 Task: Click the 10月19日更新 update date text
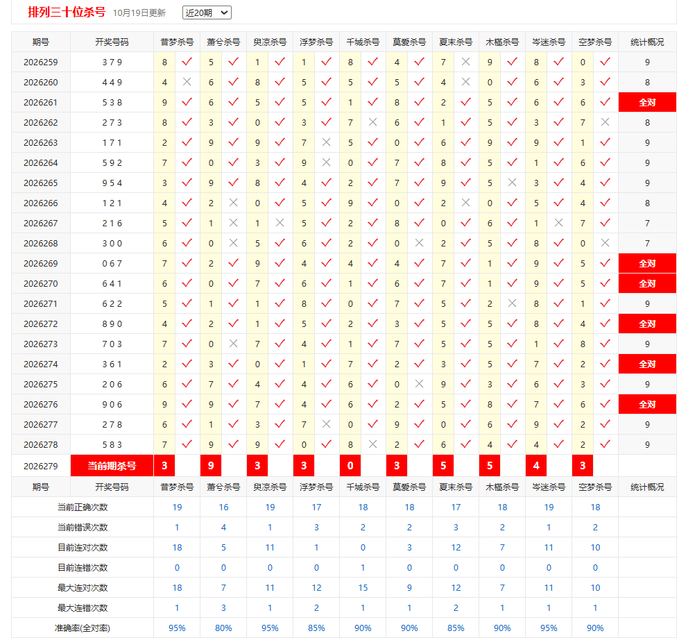click(x=139, y=13)
